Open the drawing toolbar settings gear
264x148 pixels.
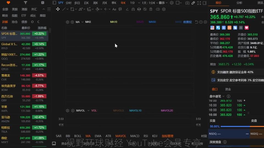(x=164, y=9)
